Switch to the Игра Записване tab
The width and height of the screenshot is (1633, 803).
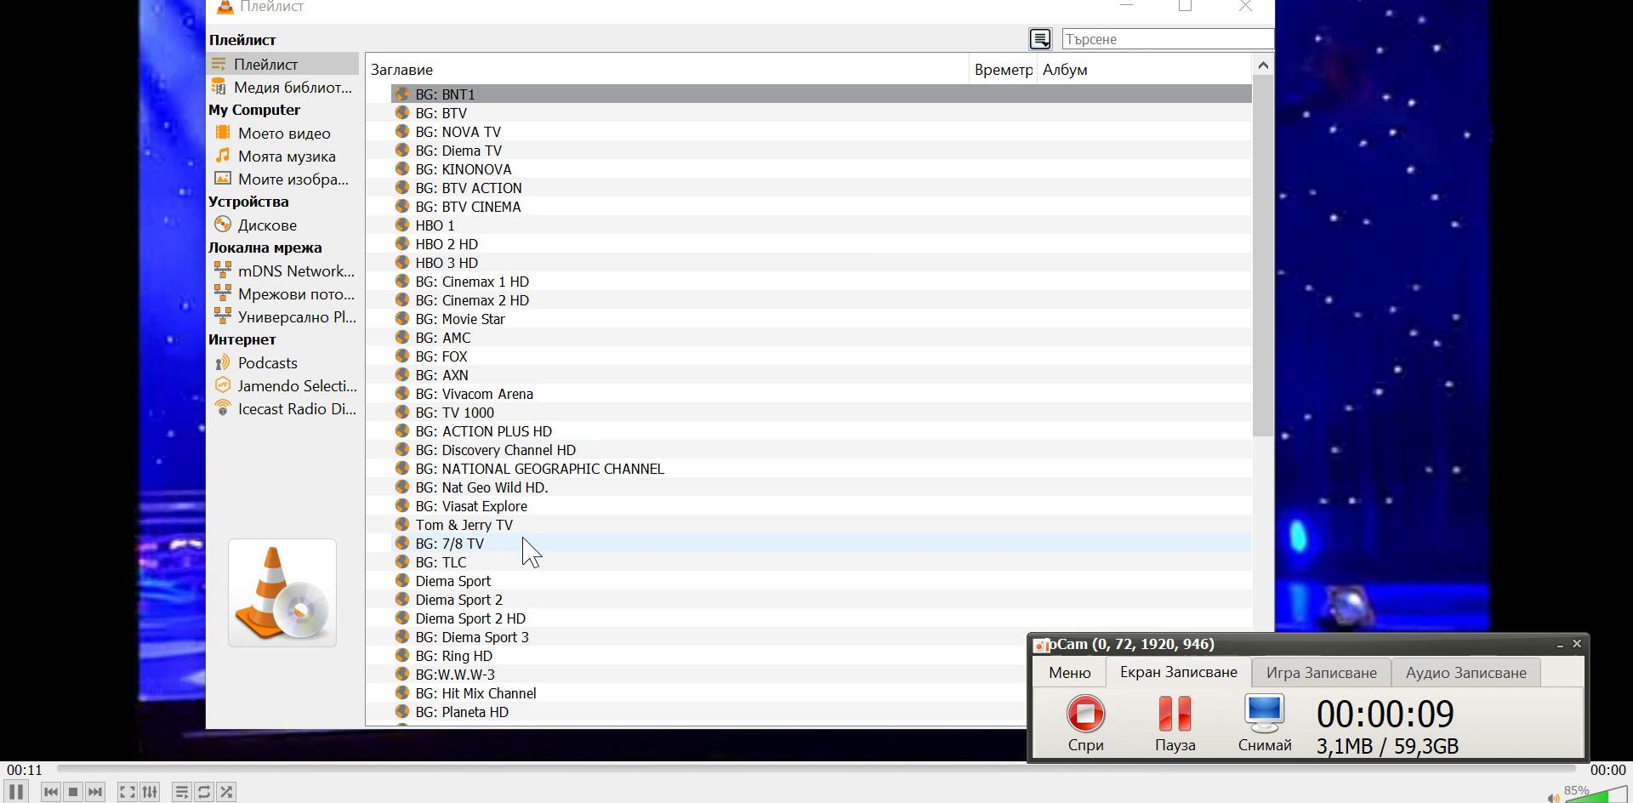pyautogui.click(x=1321, y=673)
